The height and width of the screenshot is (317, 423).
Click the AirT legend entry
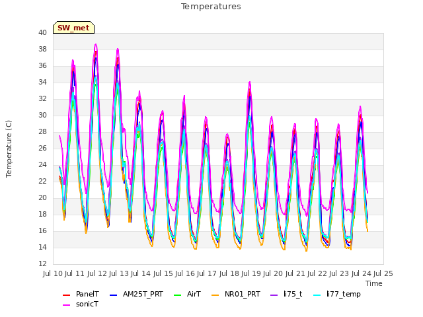coord(187,294)
